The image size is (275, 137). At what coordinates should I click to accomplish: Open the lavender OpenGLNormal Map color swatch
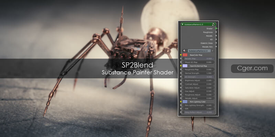(185, 66)
